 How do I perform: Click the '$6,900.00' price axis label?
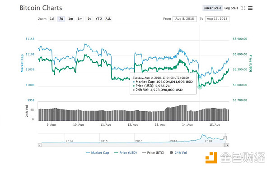click(x=240, y=39)
